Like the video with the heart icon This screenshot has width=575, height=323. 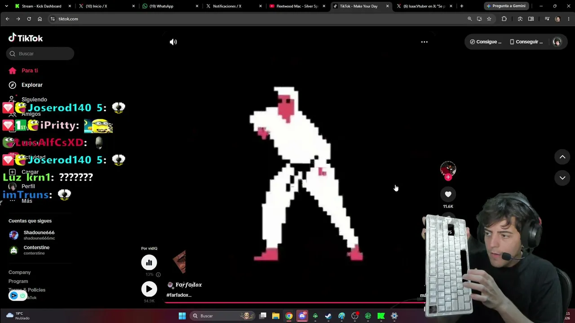click(448, 194)
